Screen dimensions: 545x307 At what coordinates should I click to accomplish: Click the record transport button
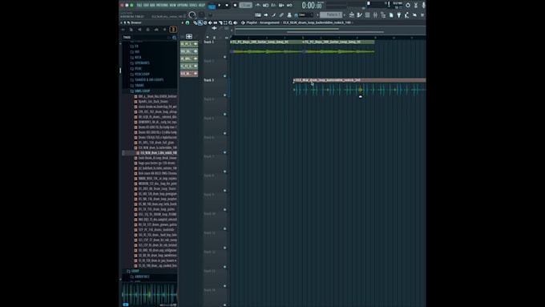pos(236,6)
